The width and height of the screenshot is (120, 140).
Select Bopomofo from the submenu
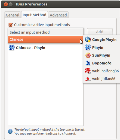[x=101, y=63]
